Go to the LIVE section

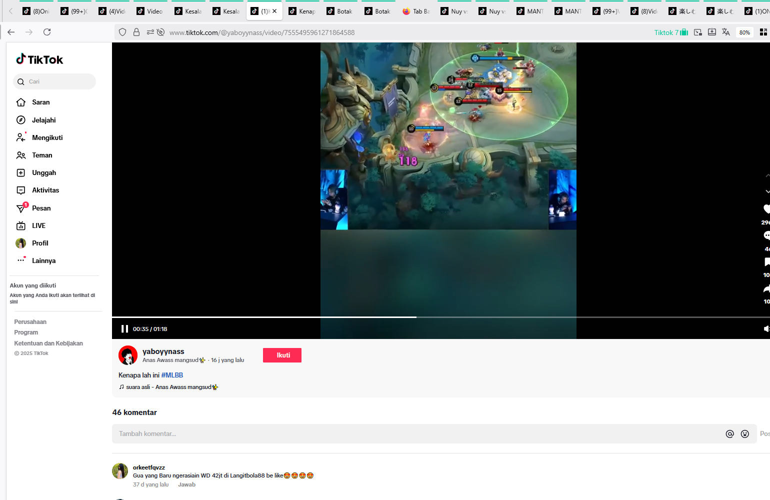31,225
